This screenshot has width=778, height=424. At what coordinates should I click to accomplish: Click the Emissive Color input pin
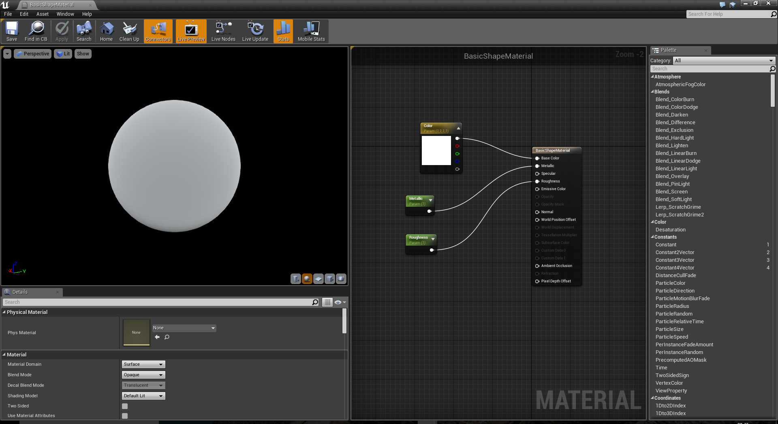[x=537, y=189]
